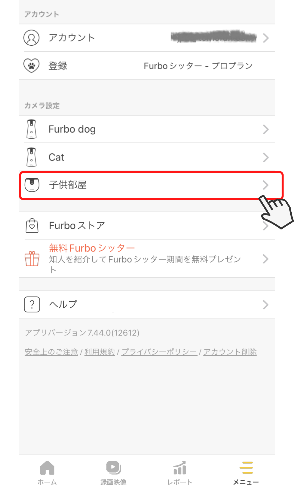The image size is (294, 504).
Task: Expand the Cat camera row chevron
Action: pos(266,157)
